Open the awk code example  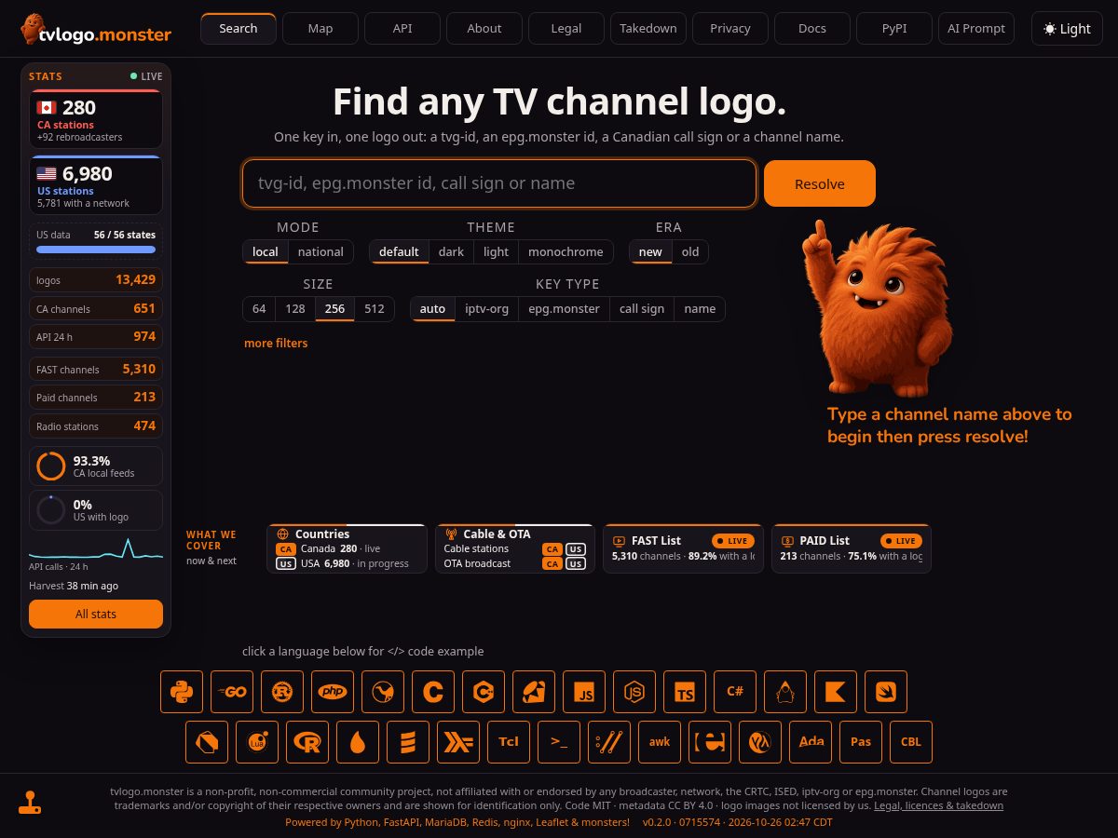coord(660,742)
